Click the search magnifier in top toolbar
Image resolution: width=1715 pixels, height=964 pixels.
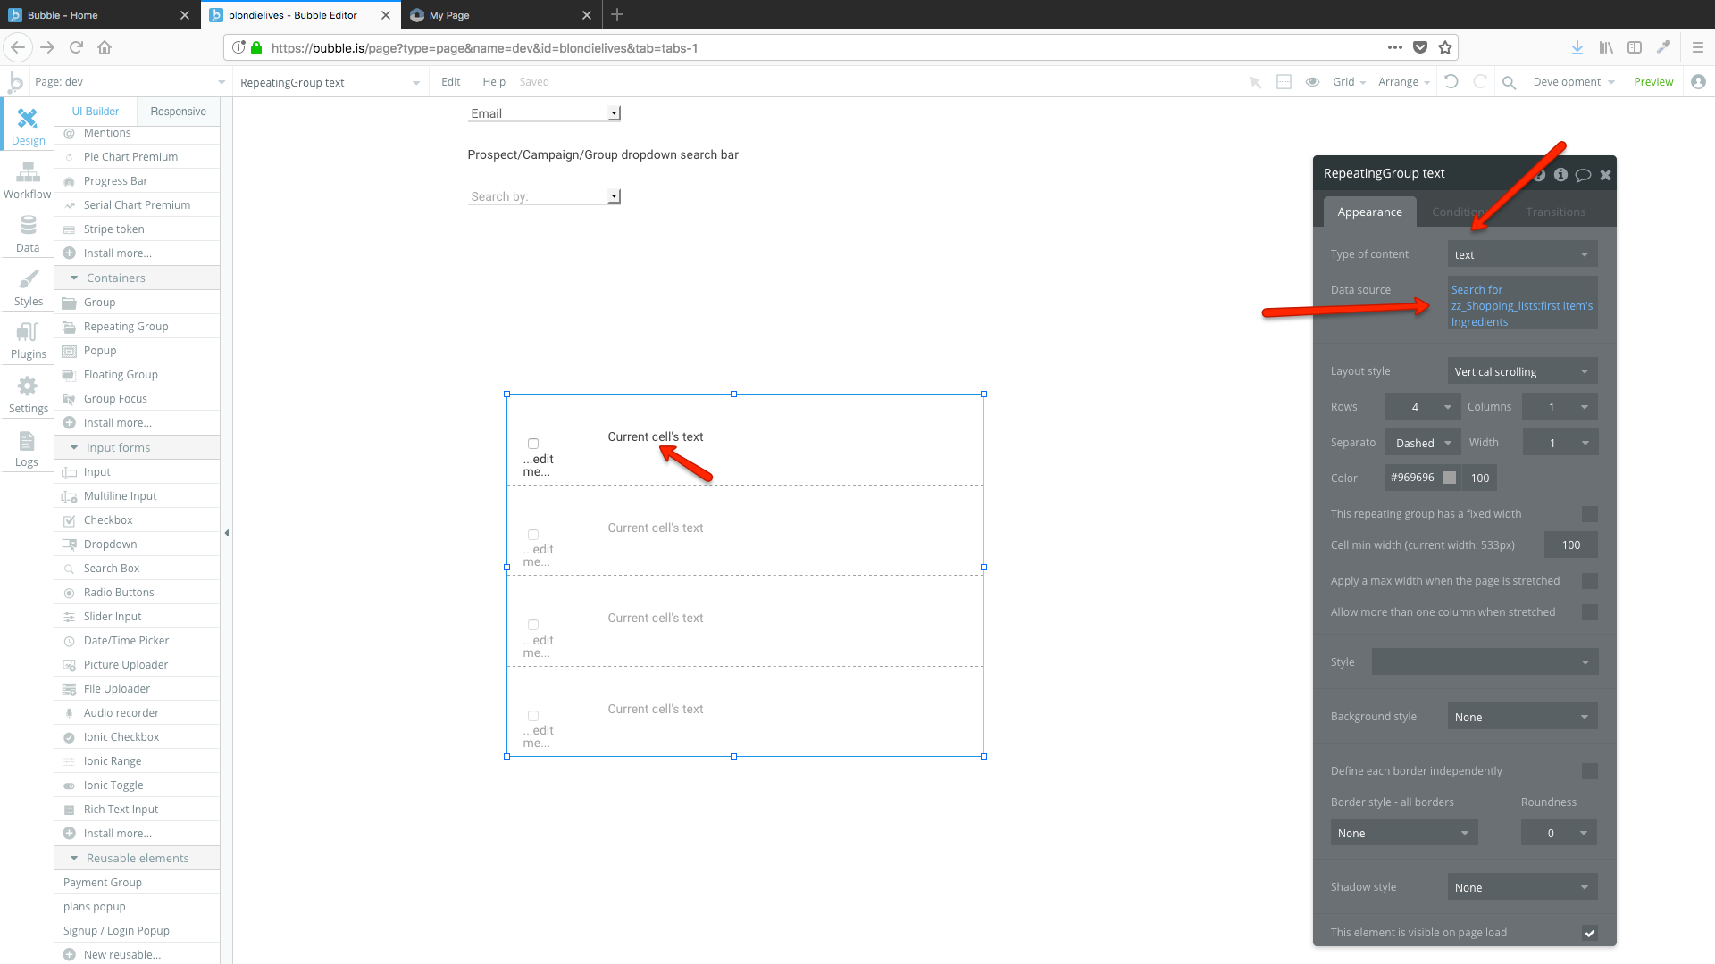[1509, 82]
